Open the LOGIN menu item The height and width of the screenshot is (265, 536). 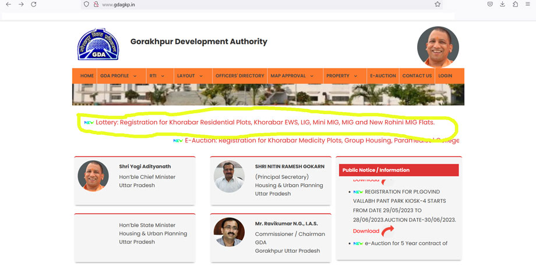[445, 76]
